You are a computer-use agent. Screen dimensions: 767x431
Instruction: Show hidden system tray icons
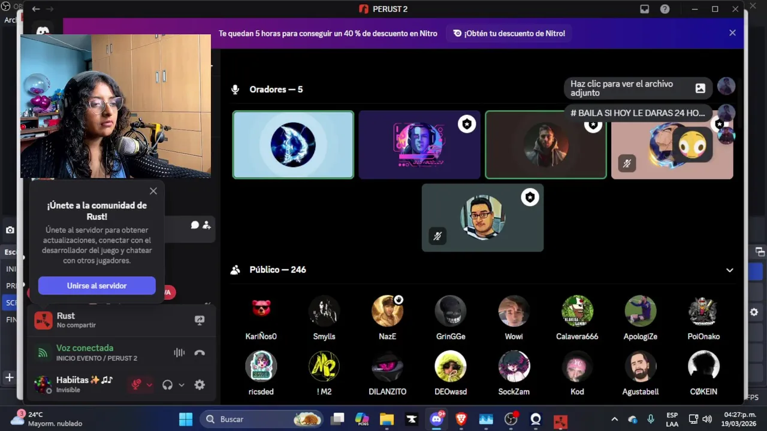[614, 419]
